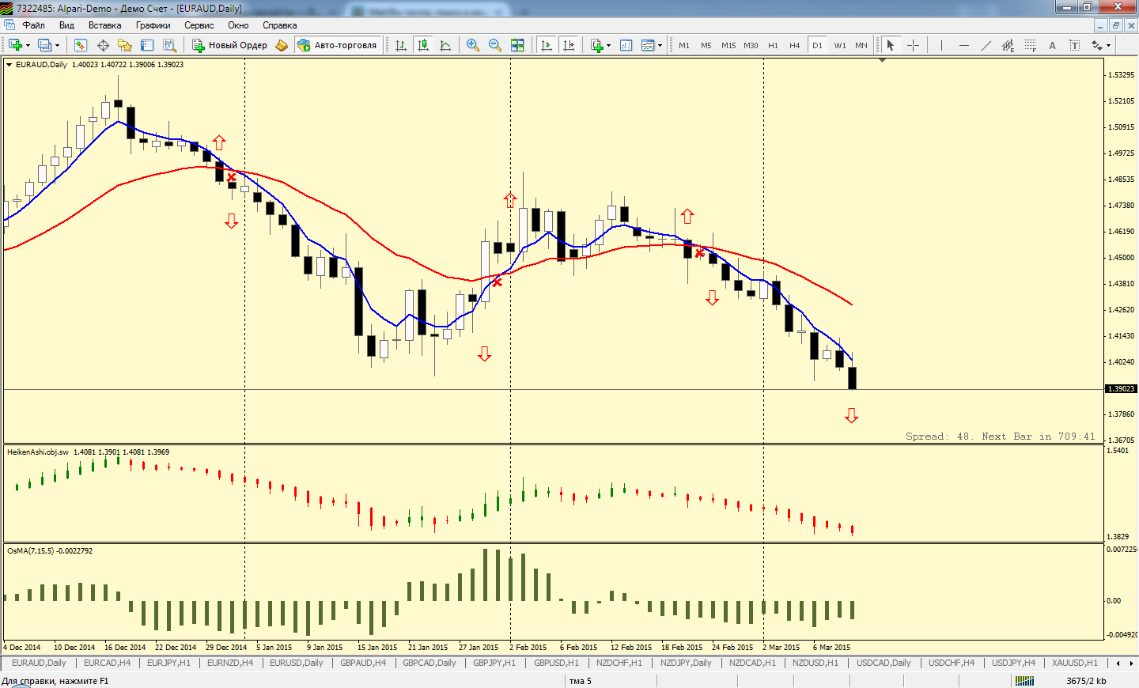
Task: Enable chart auto-scroll icon
Action: 547,45
